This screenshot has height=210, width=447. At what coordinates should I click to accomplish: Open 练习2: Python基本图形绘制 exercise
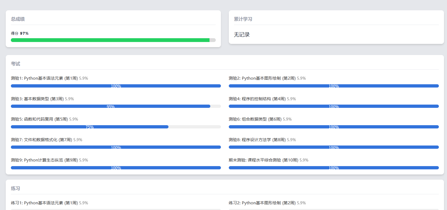[262, 203]
